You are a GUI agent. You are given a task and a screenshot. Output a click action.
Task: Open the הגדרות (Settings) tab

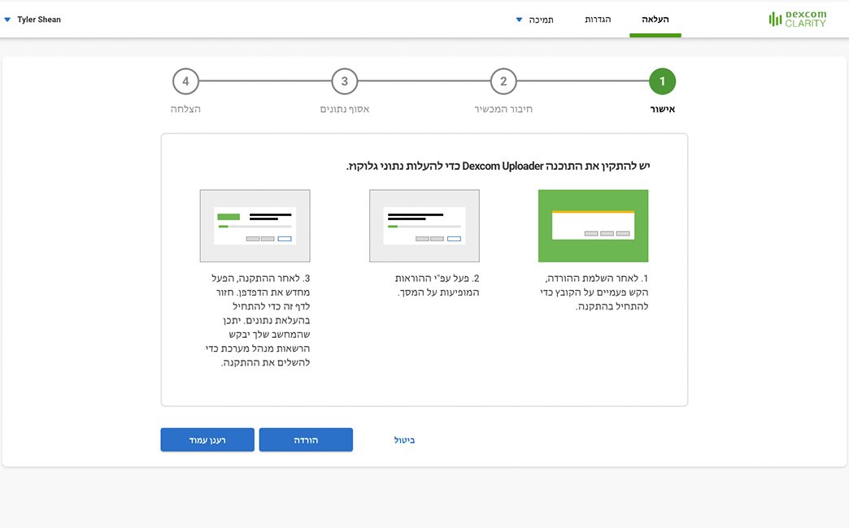click(598, 19)
